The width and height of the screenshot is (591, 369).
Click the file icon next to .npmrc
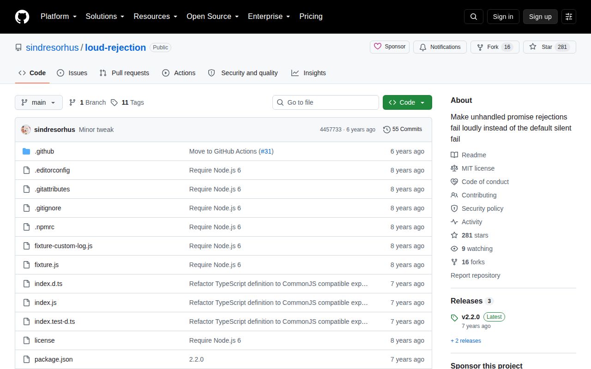[26, 227]
